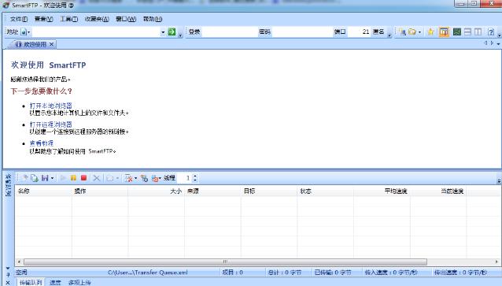This screenshot has height=286, width=502.
Task: Open the protocol type dropdown beside 地址
Action: 25,32
